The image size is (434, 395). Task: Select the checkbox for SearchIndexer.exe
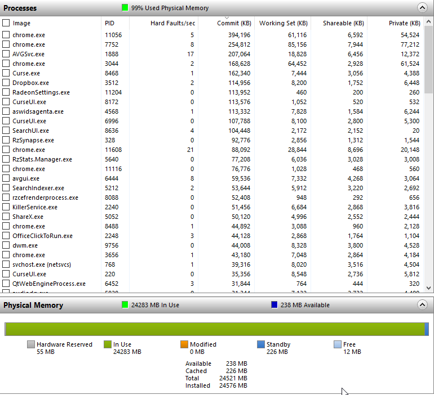(6, 188)
